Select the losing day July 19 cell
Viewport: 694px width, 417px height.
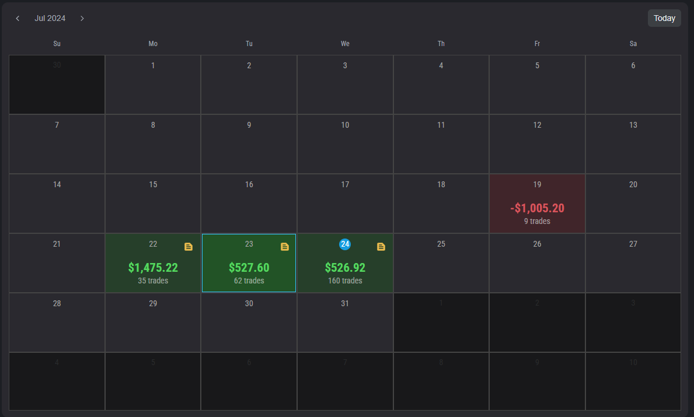pos(536,204)
